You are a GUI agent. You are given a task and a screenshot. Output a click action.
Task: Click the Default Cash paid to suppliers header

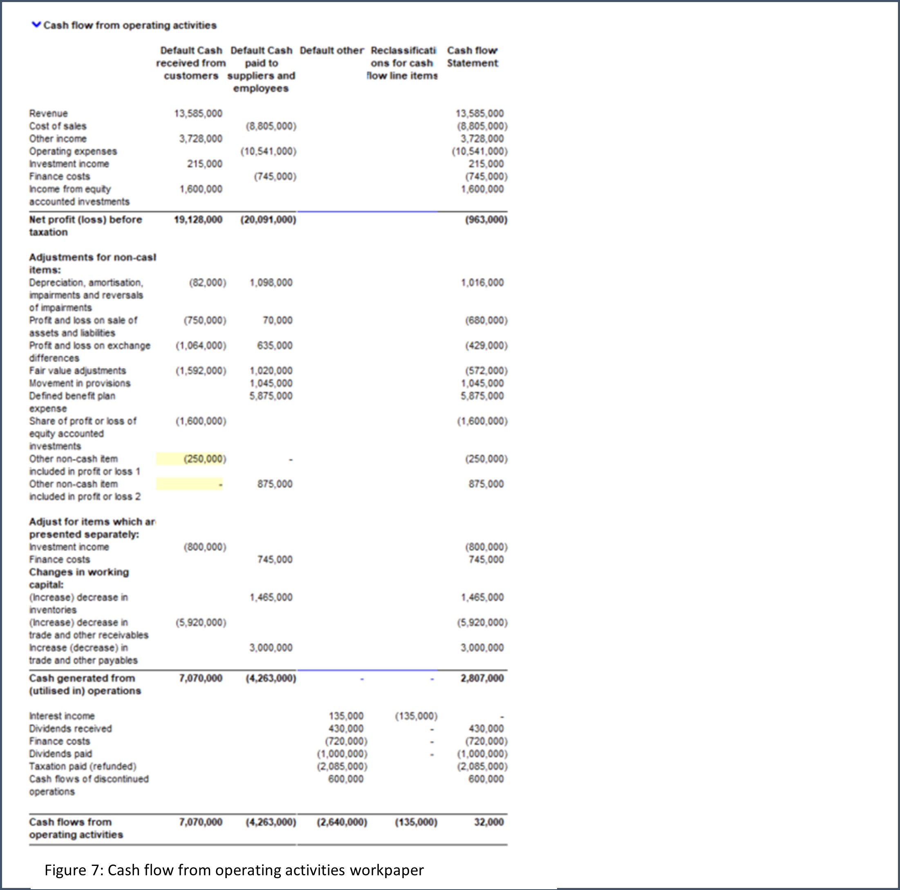coord(261,69)
